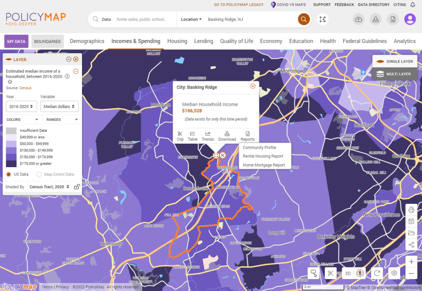Print the map
The image size is (422, 291).
pos(411,210)
